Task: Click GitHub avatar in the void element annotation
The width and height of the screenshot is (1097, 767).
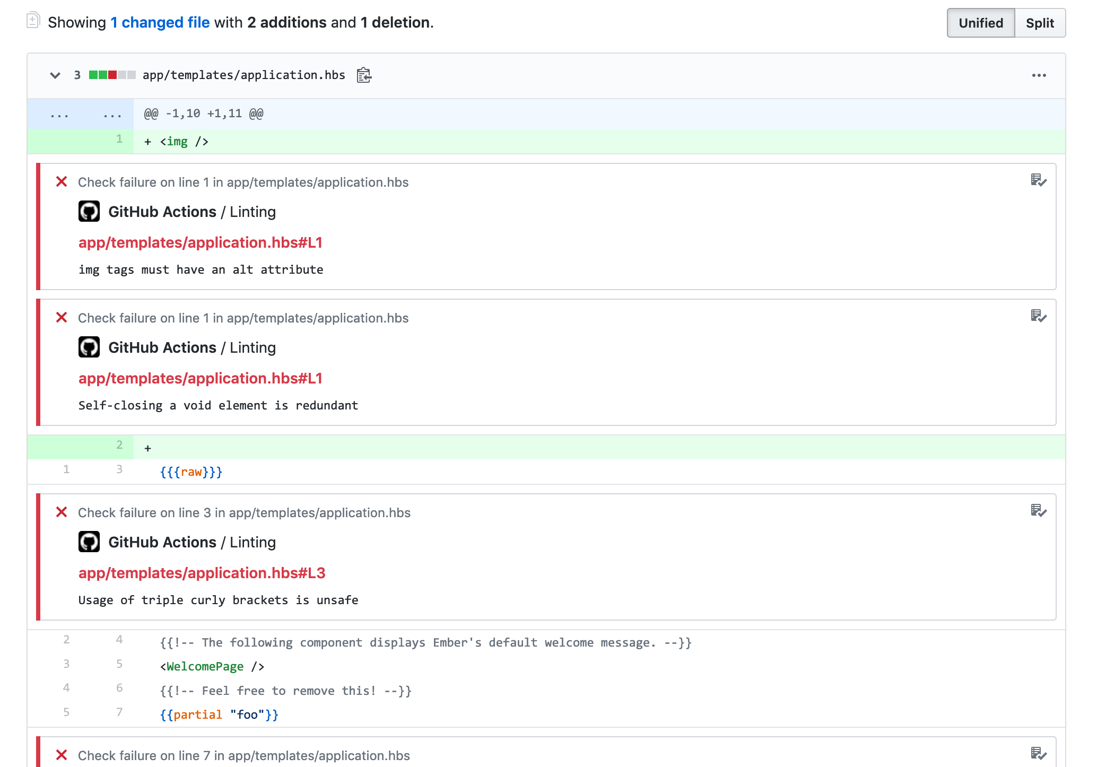Action: tap(89, 347)
